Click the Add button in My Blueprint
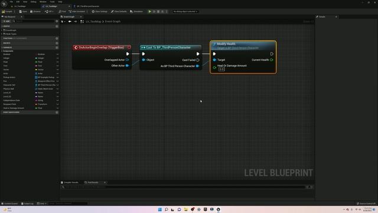Screen dimensions: 378x213 [x=6, y=21]
